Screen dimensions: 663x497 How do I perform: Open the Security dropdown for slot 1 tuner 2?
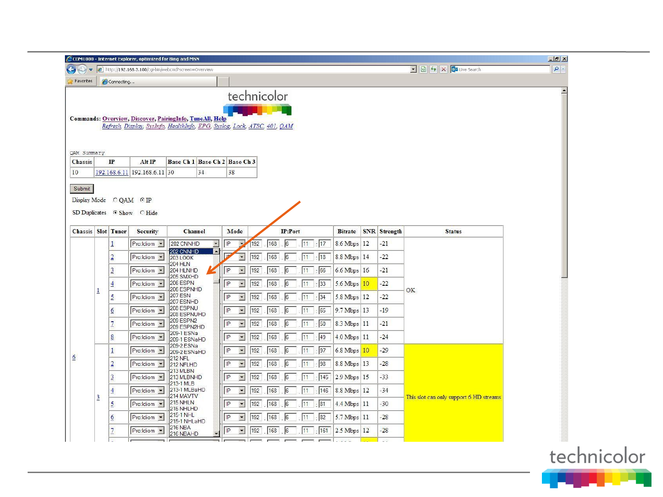tap(161, 257)
